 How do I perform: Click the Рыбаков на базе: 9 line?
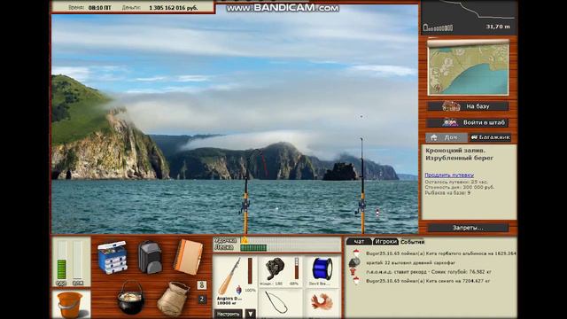click(447, 193)
